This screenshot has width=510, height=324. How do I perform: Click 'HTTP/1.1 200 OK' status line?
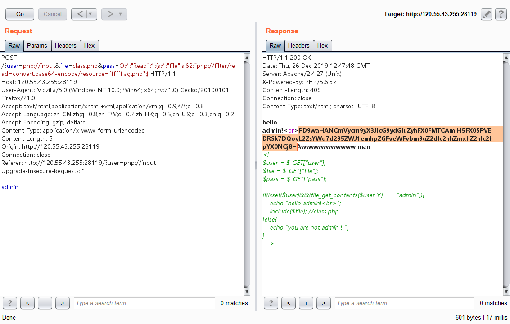pyautogui.click(x=287, y=58)
